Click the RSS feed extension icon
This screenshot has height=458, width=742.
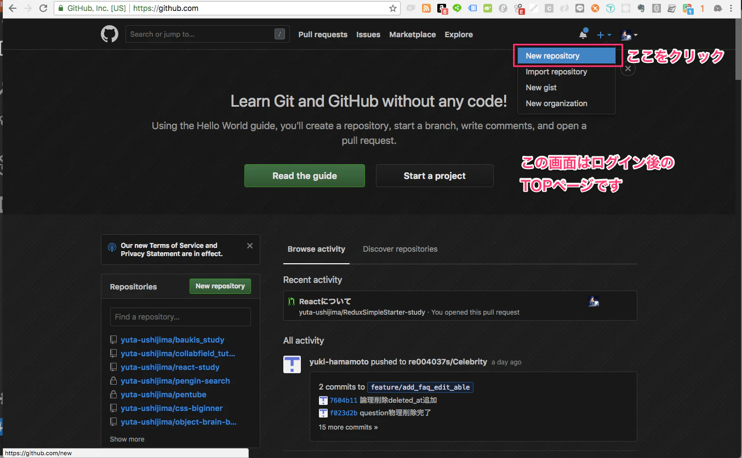click(427, 8)
